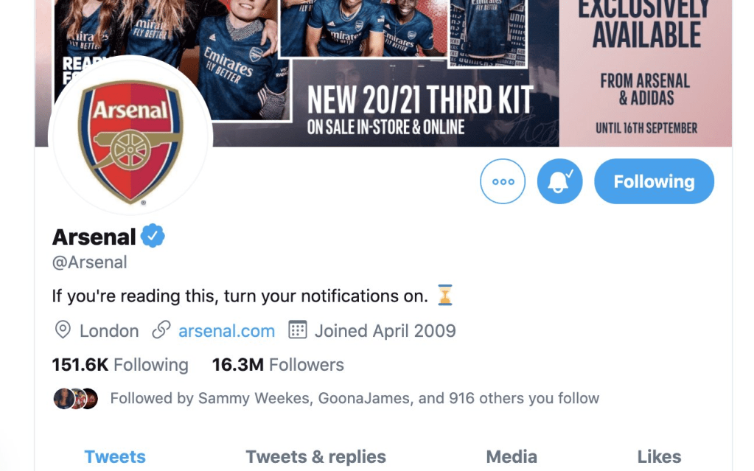Switch to the Tweets tab

(115, 457)
